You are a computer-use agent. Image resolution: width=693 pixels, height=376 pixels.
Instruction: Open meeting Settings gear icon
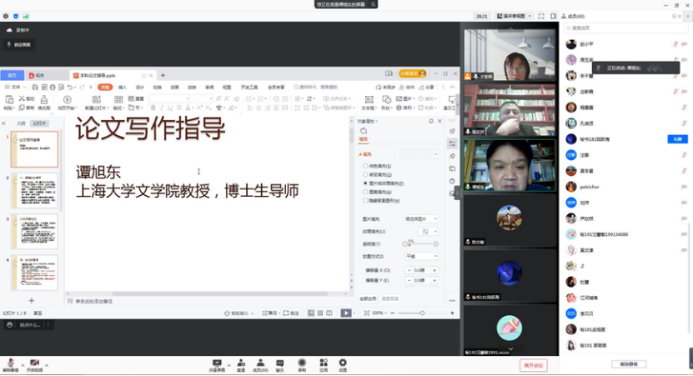[x=343, y=363]
